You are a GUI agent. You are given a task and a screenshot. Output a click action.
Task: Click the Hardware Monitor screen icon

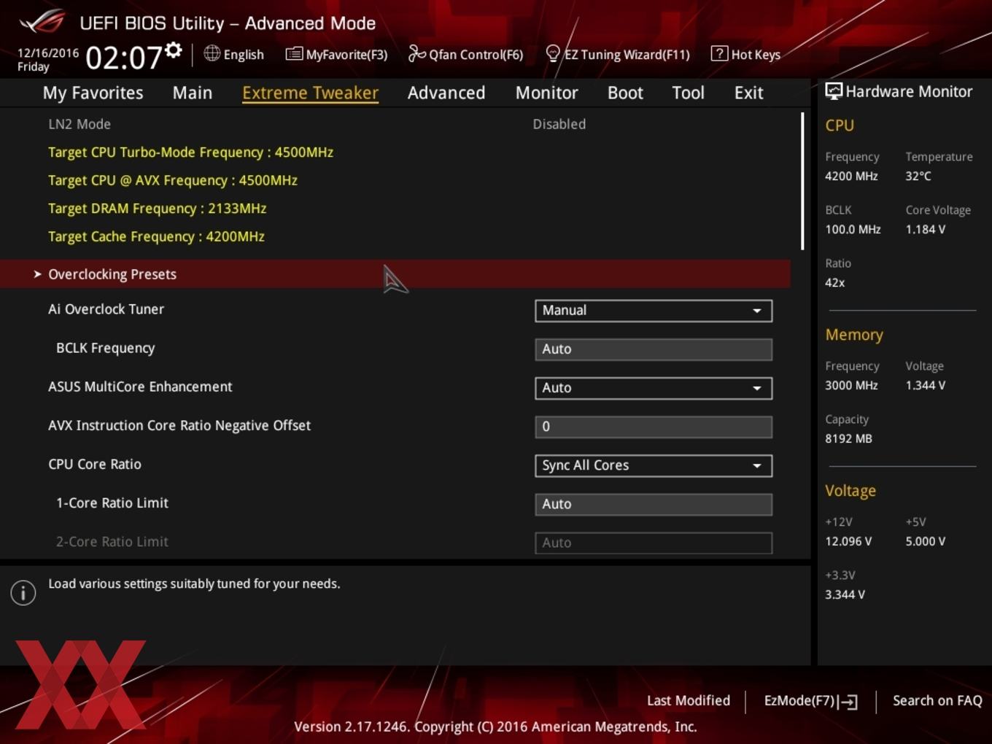834,91
